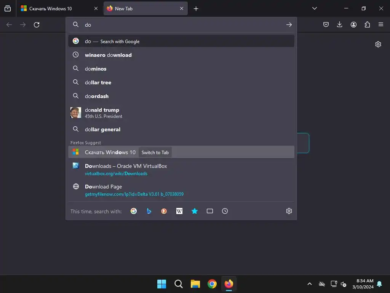Open Save to Pocket icon
The image size is (390, 293).
(326, 24)
